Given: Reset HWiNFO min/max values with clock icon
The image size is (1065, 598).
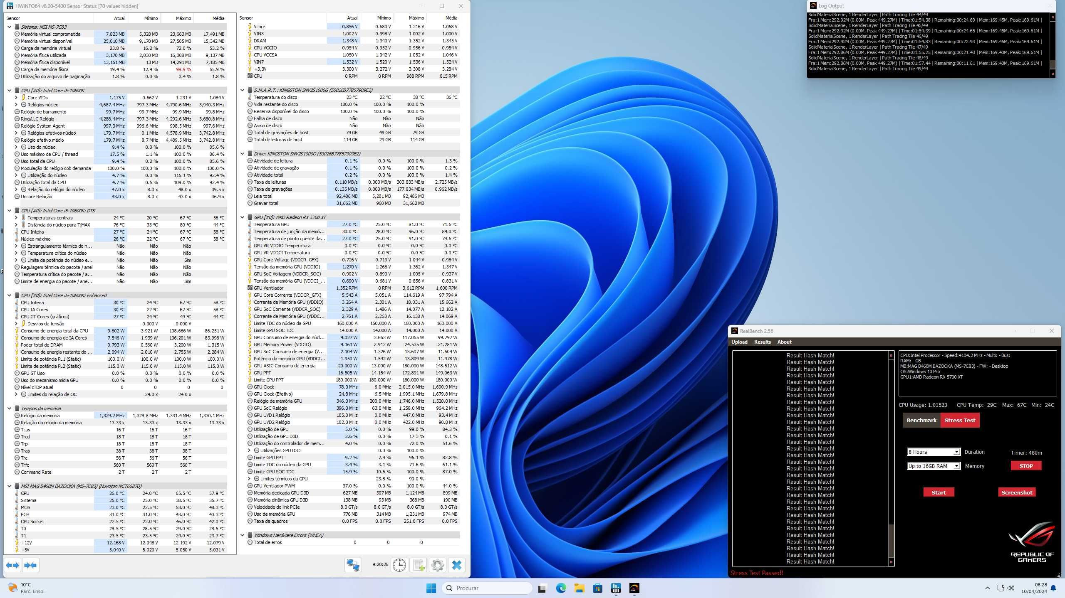Looking at the screenshot, I should (x=399, y=565).
